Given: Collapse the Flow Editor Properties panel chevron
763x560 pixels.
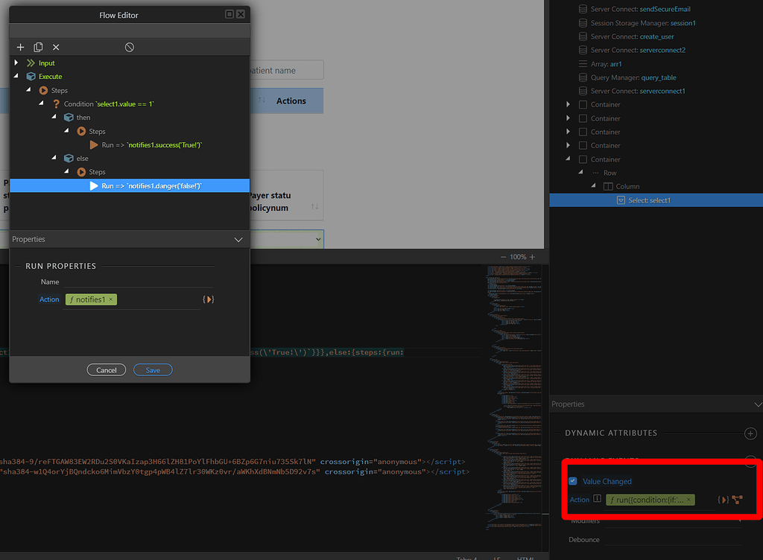Looking at the screenshot, I should pyautogui.click(x=238, y=240).
